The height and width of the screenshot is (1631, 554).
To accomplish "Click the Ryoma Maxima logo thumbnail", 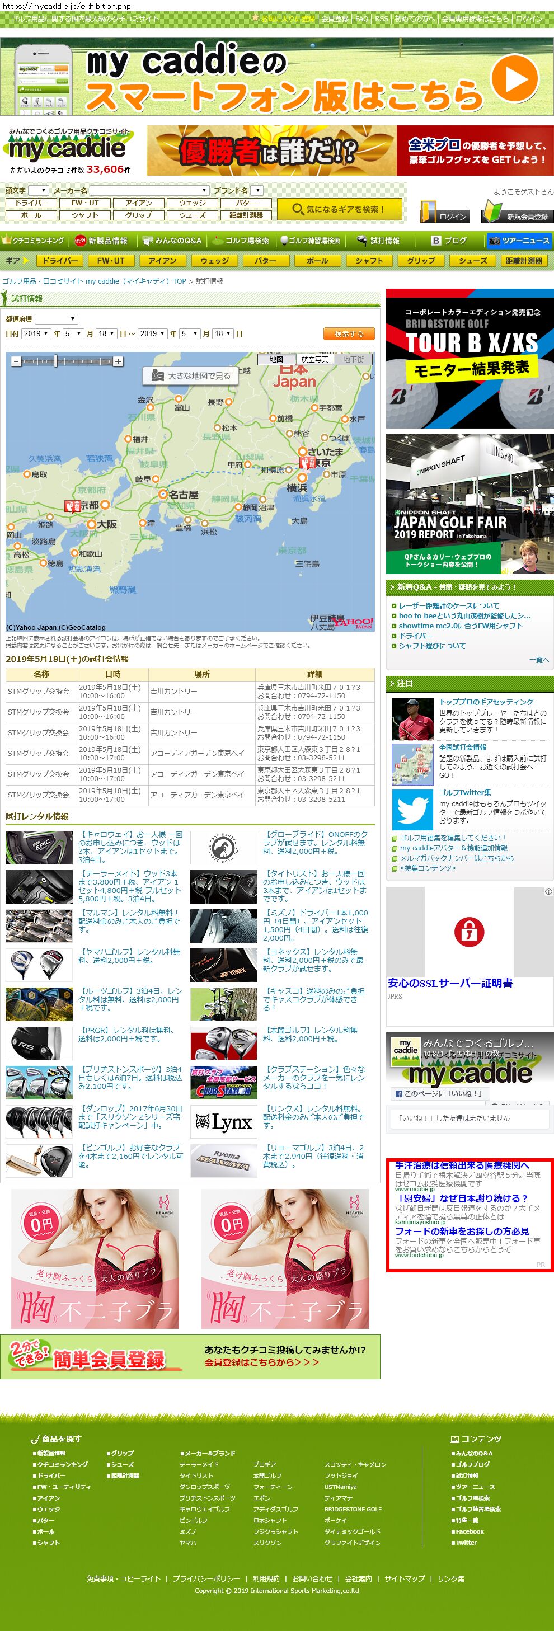I will pyautogui.click(x=223, y=1161).
